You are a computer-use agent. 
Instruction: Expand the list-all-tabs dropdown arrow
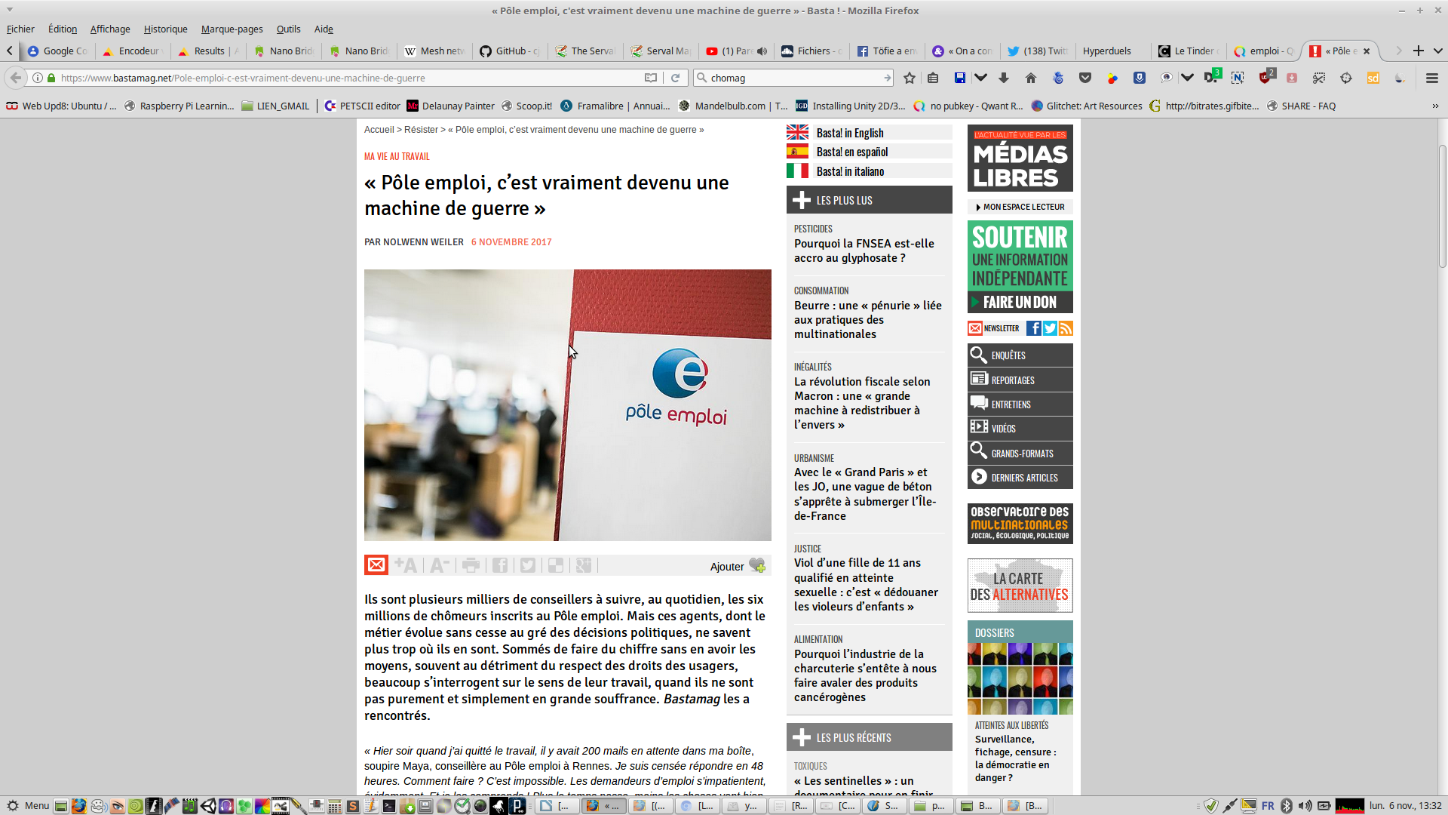pos(1438,51)
